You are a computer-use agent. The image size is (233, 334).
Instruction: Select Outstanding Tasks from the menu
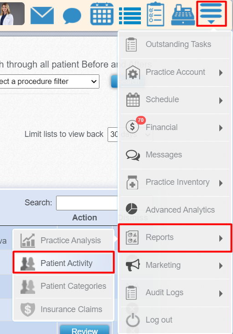(x=175, y=45)
